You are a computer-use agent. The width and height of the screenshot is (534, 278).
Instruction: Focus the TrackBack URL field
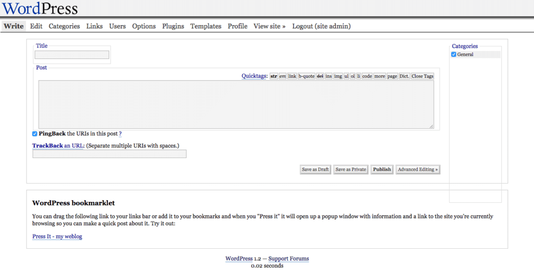tap(110, 154)
